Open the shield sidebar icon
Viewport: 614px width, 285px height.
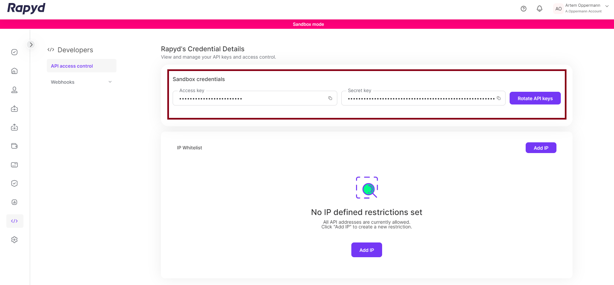pos(14,184)
